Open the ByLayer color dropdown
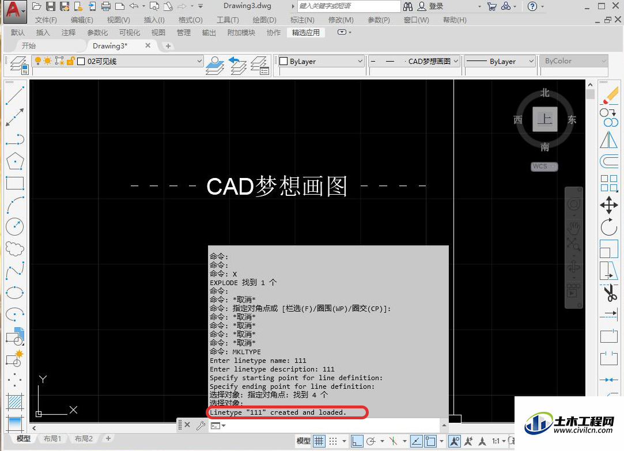624x451 pixels. point(360,61)
